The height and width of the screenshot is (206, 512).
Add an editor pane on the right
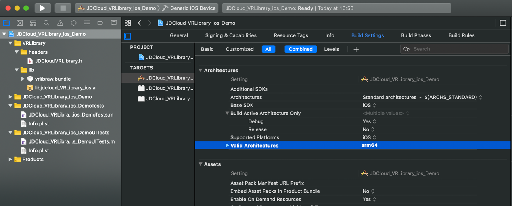pyautogui.click(x=503, y=23)
